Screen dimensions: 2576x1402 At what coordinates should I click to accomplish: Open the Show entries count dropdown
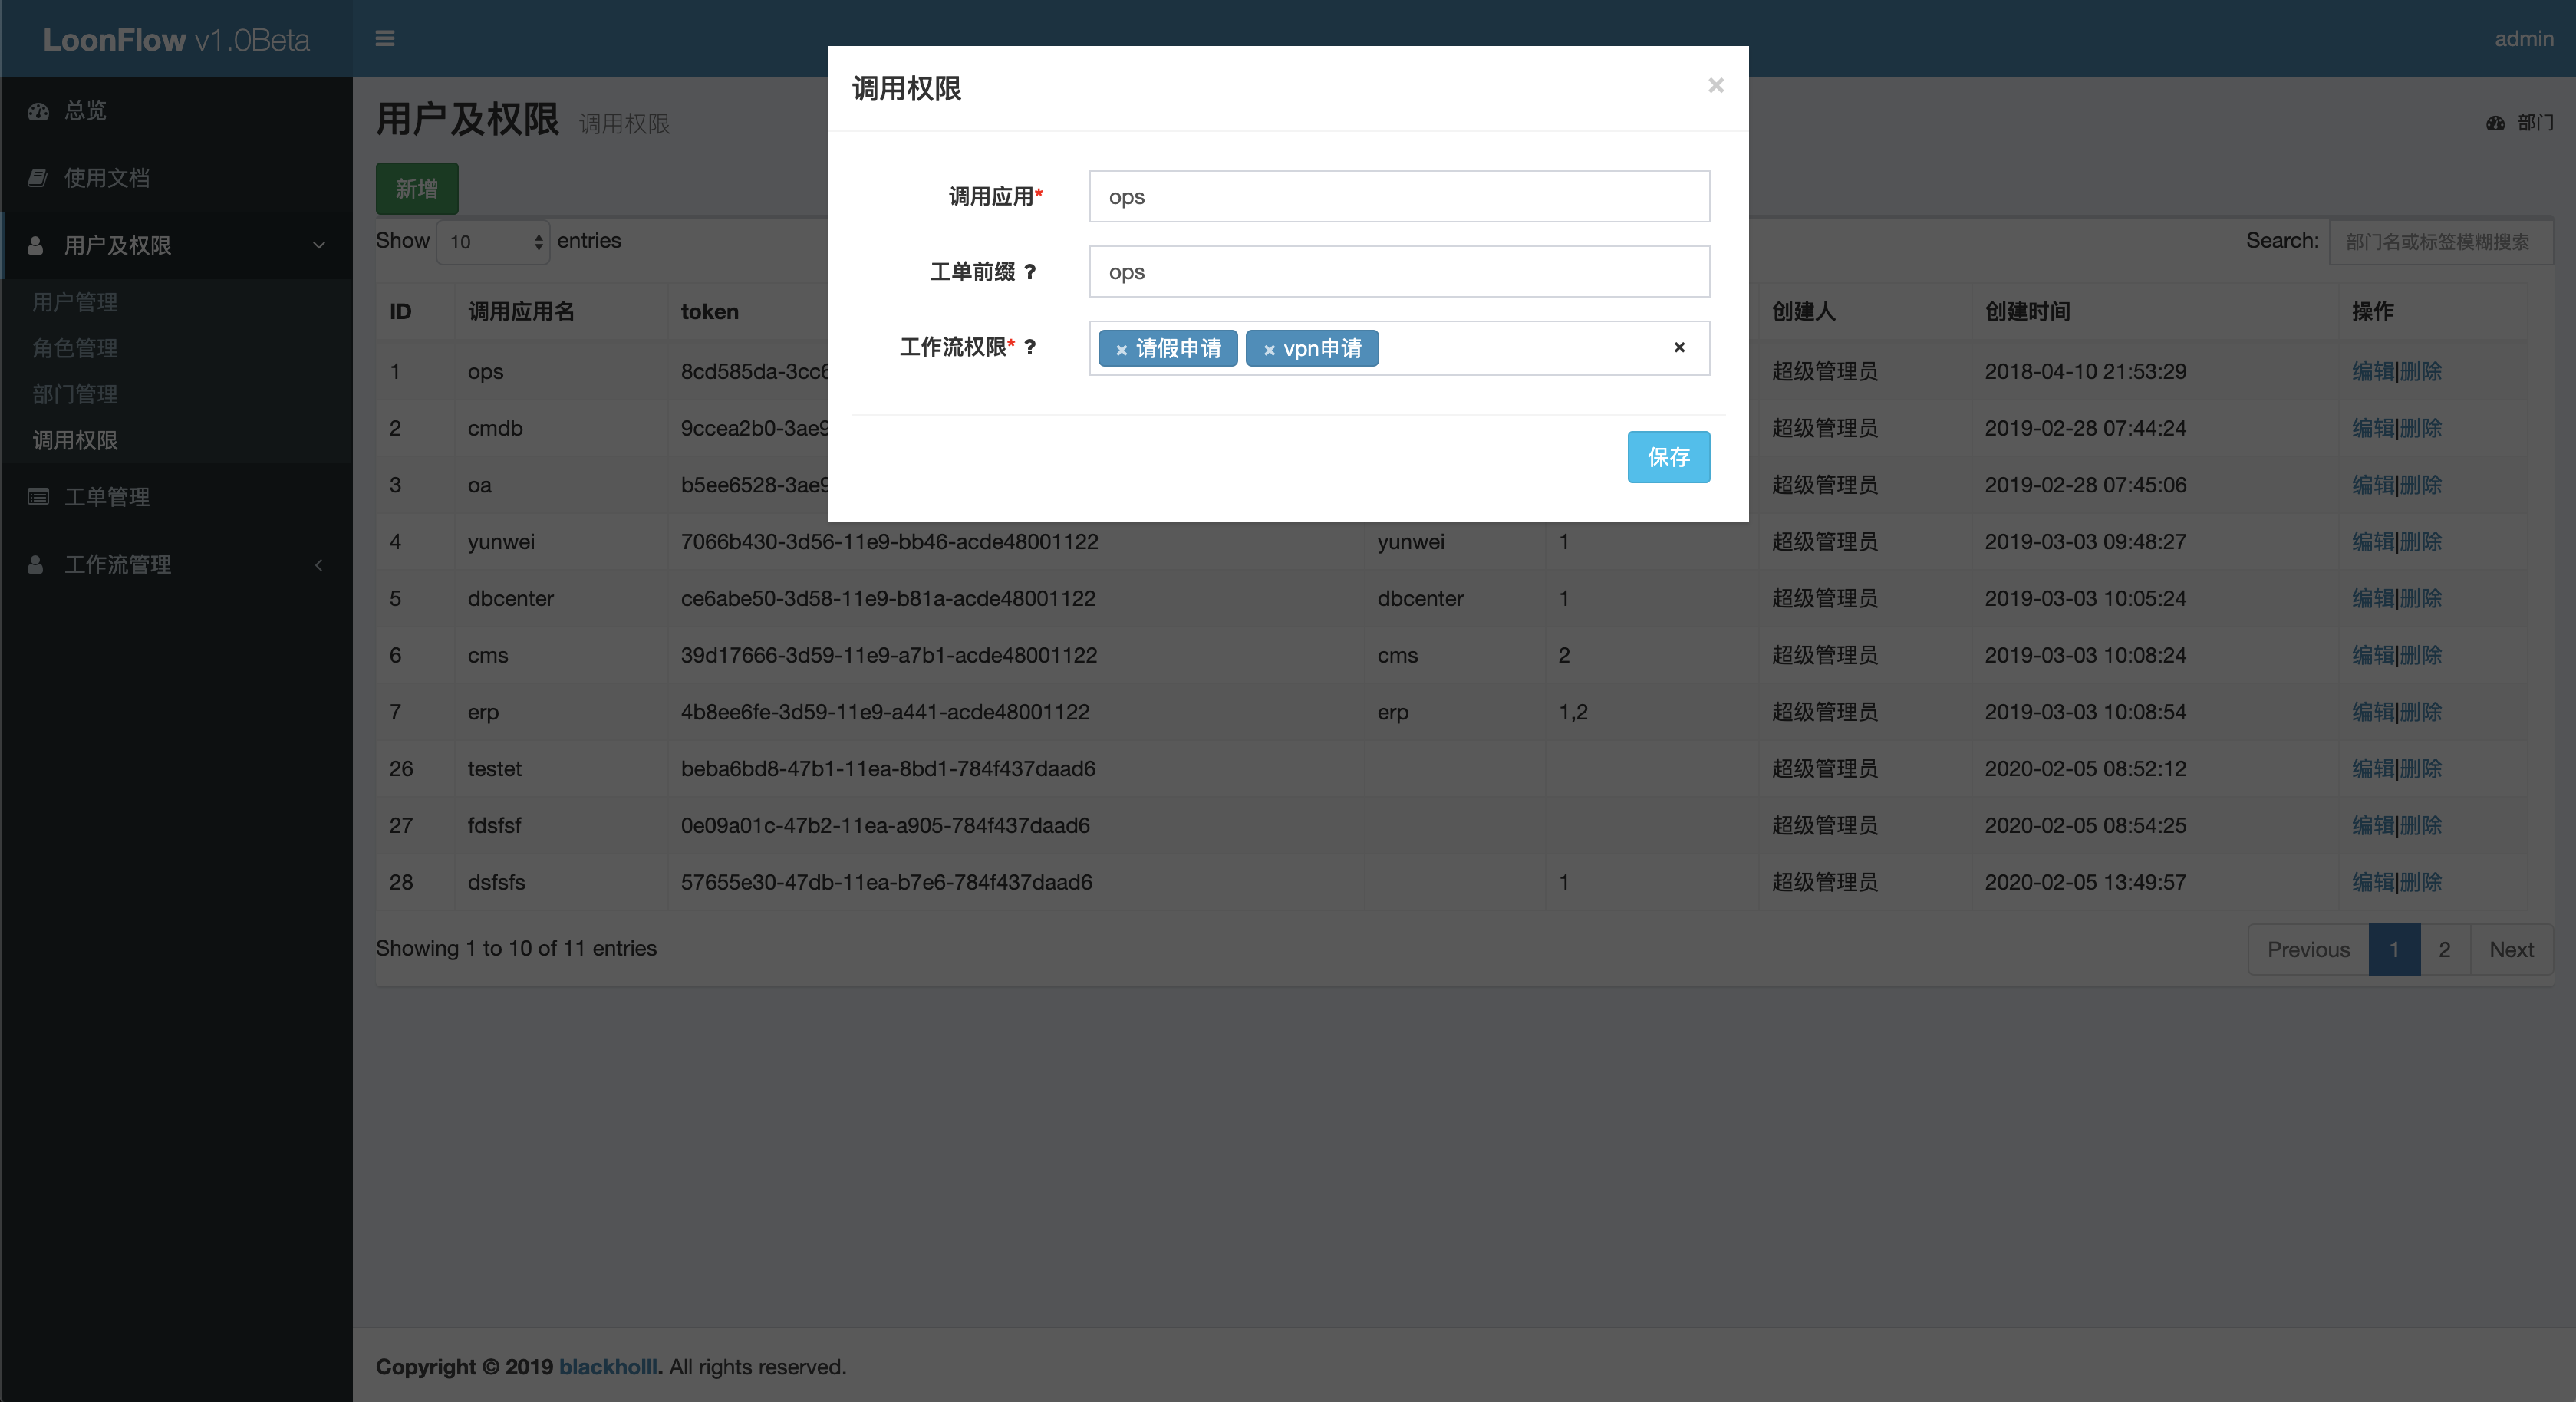(493, 241)
